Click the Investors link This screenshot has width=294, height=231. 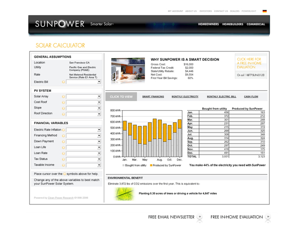[x=205, y=11]
